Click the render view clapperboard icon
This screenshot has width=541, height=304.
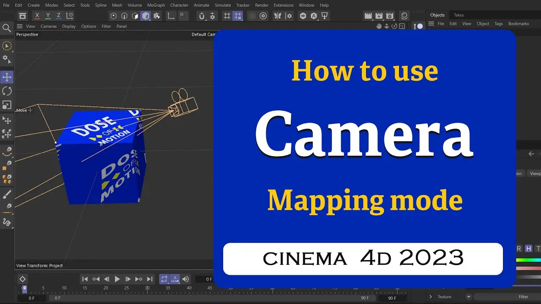point(368,16)
